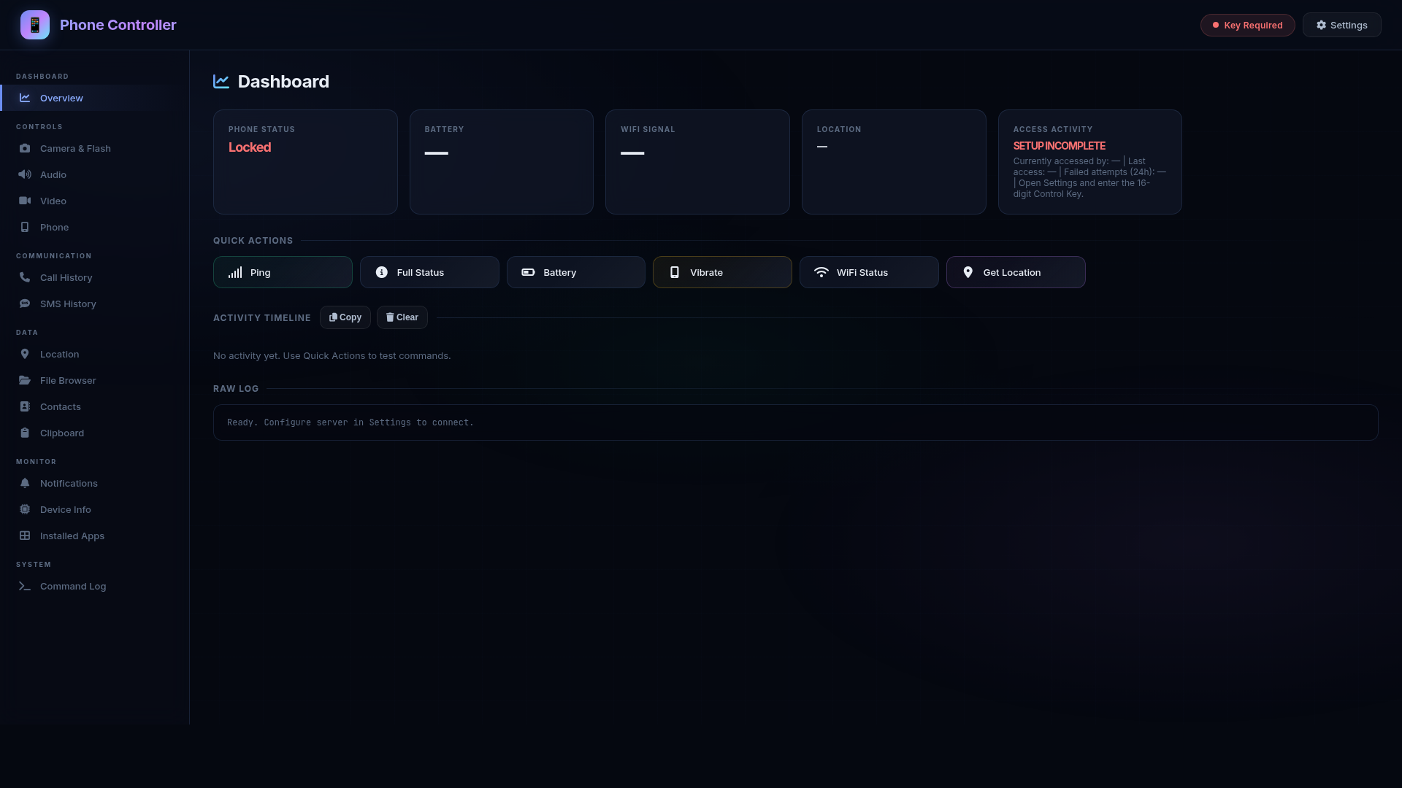Click the Camera & Flash camera icon

(x=25, y=148)
